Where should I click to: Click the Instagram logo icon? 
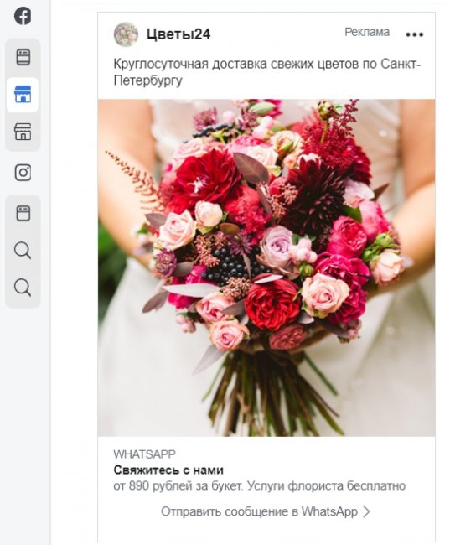(23, 173)
